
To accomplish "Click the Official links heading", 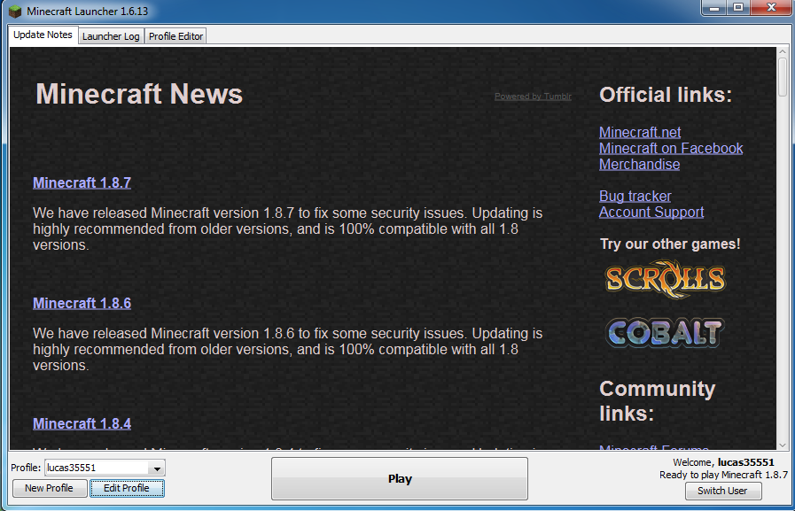I will (x=666, y=96).
